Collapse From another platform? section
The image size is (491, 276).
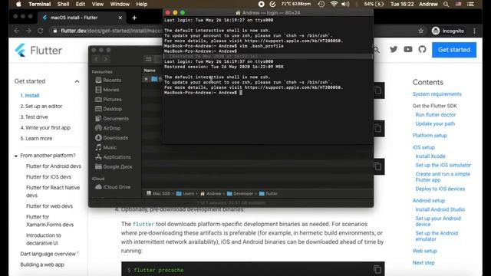(16, 156)
